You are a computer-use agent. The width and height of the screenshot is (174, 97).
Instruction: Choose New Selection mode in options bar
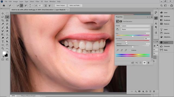tap(17, 5)
